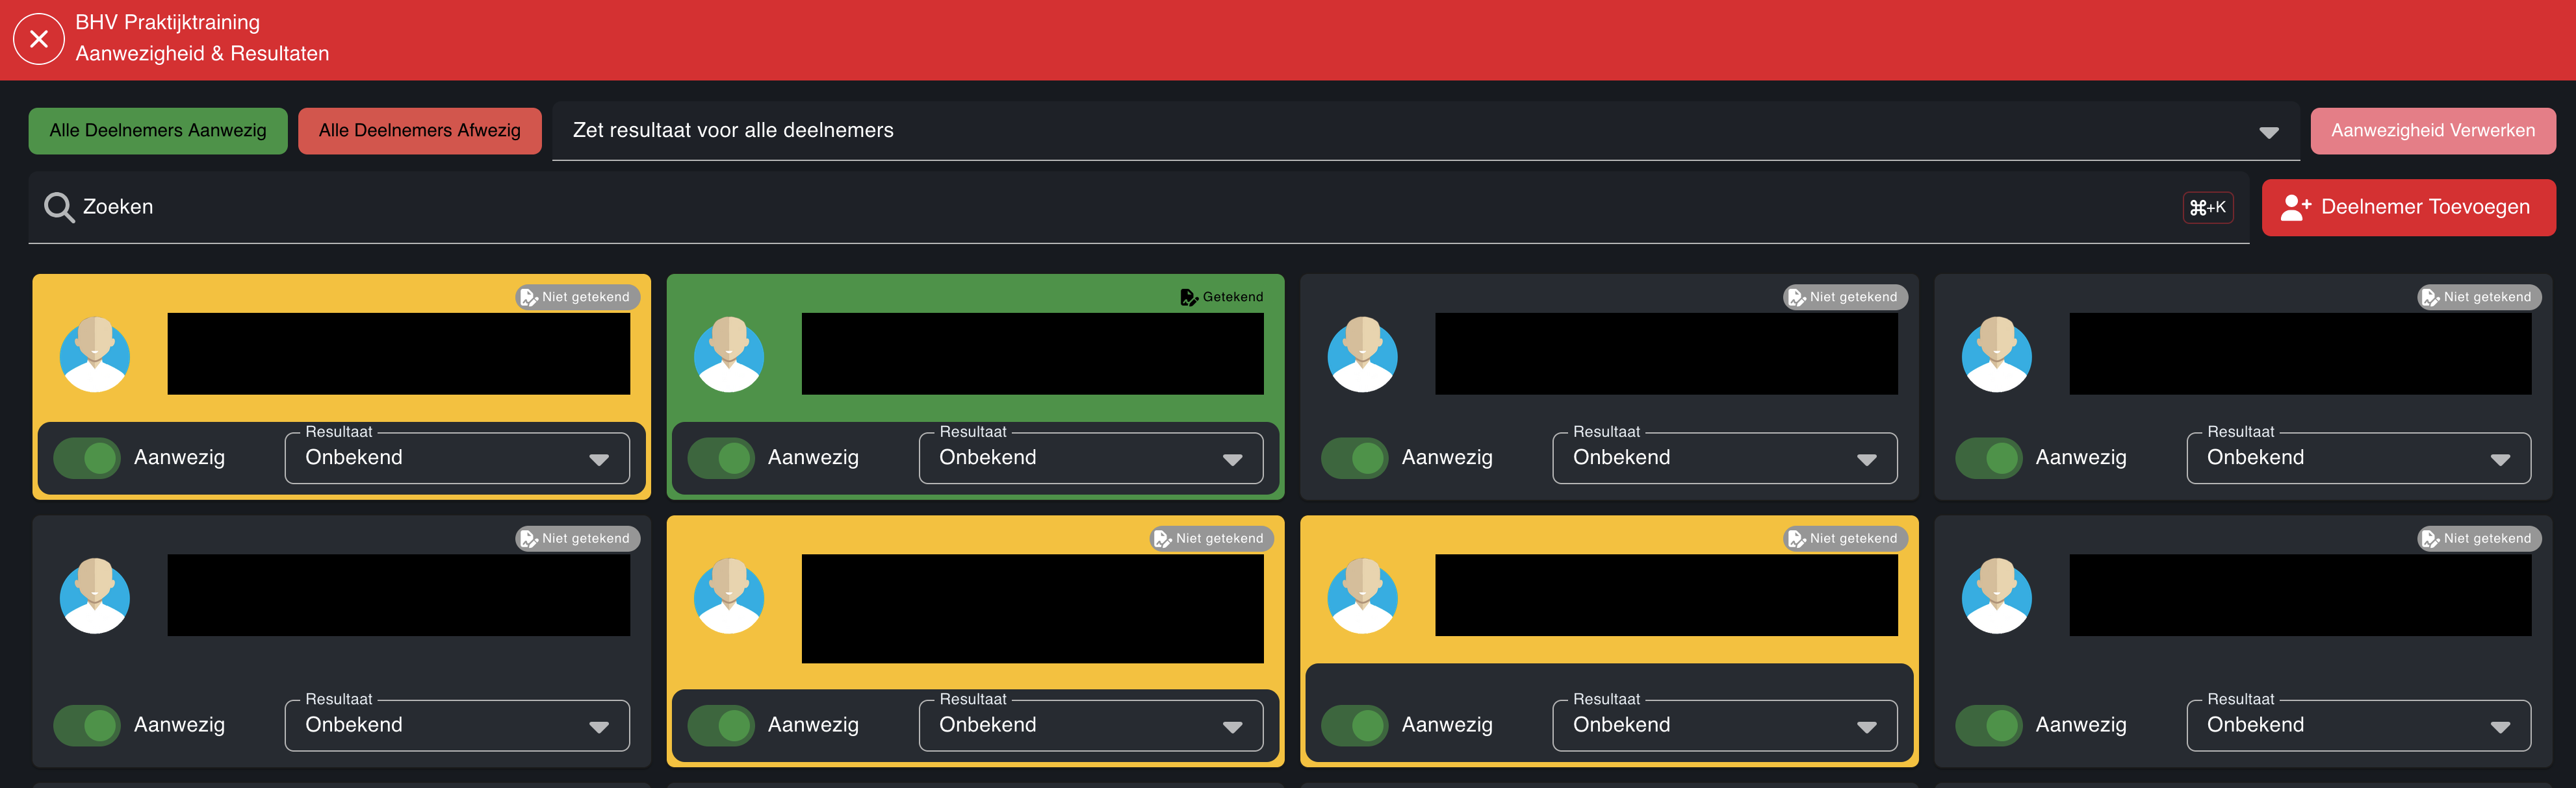The image size is (2576, 788).
Task: Click avatar on the green participant card
Action: (729, 354)
